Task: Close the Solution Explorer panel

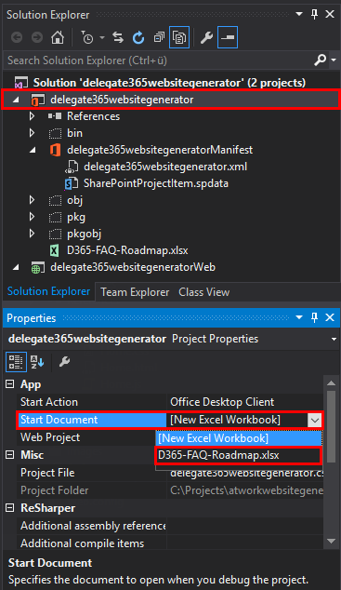Action: coord(330,14)
